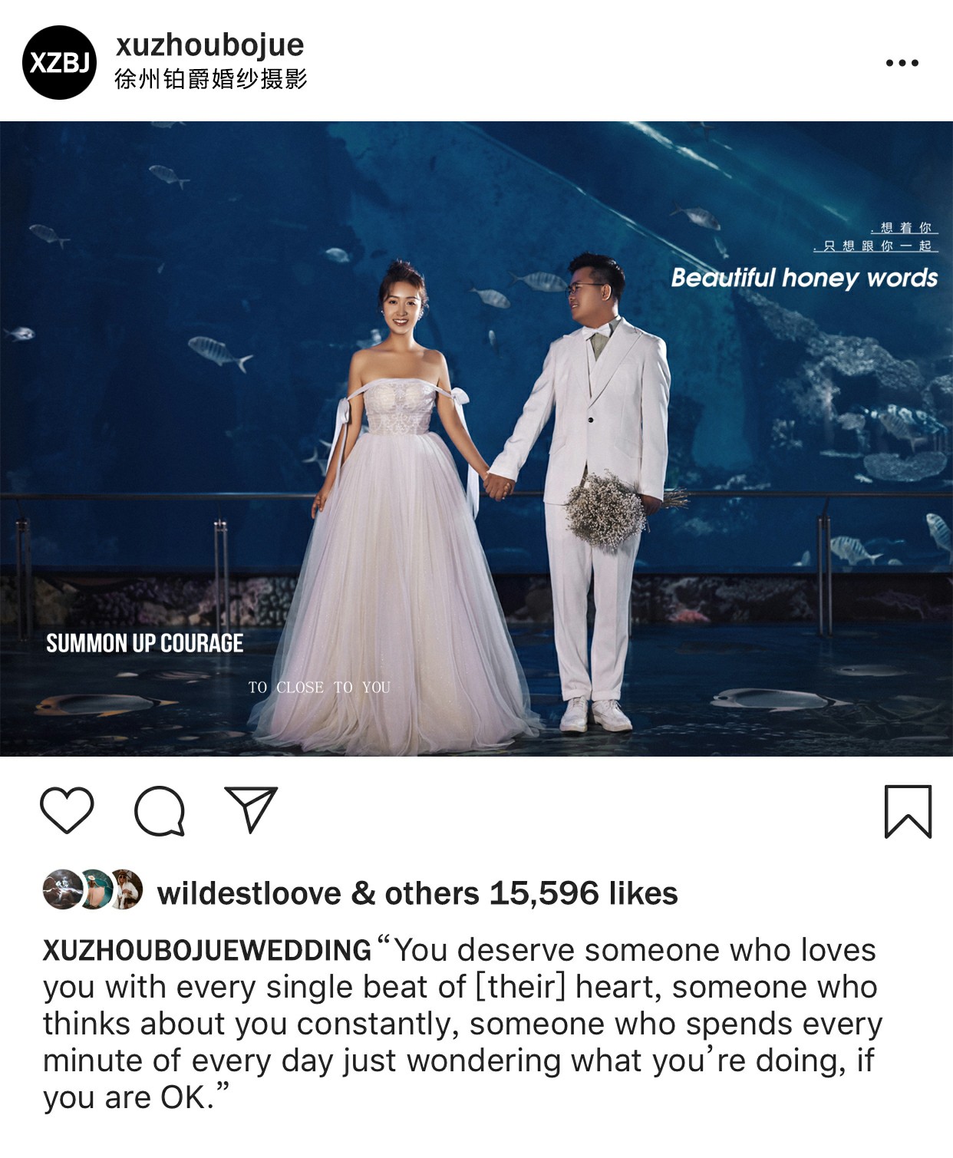Image resolution: width=953 pixels, height=1158 pixels.
Task: Tap the bride in the photo
Action: [394, 506]
